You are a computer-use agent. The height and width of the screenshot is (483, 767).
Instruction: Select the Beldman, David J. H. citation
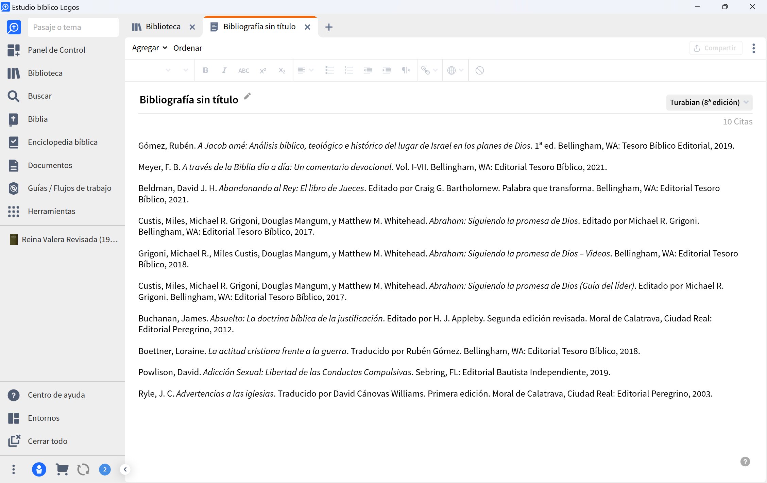click(429, 194)
